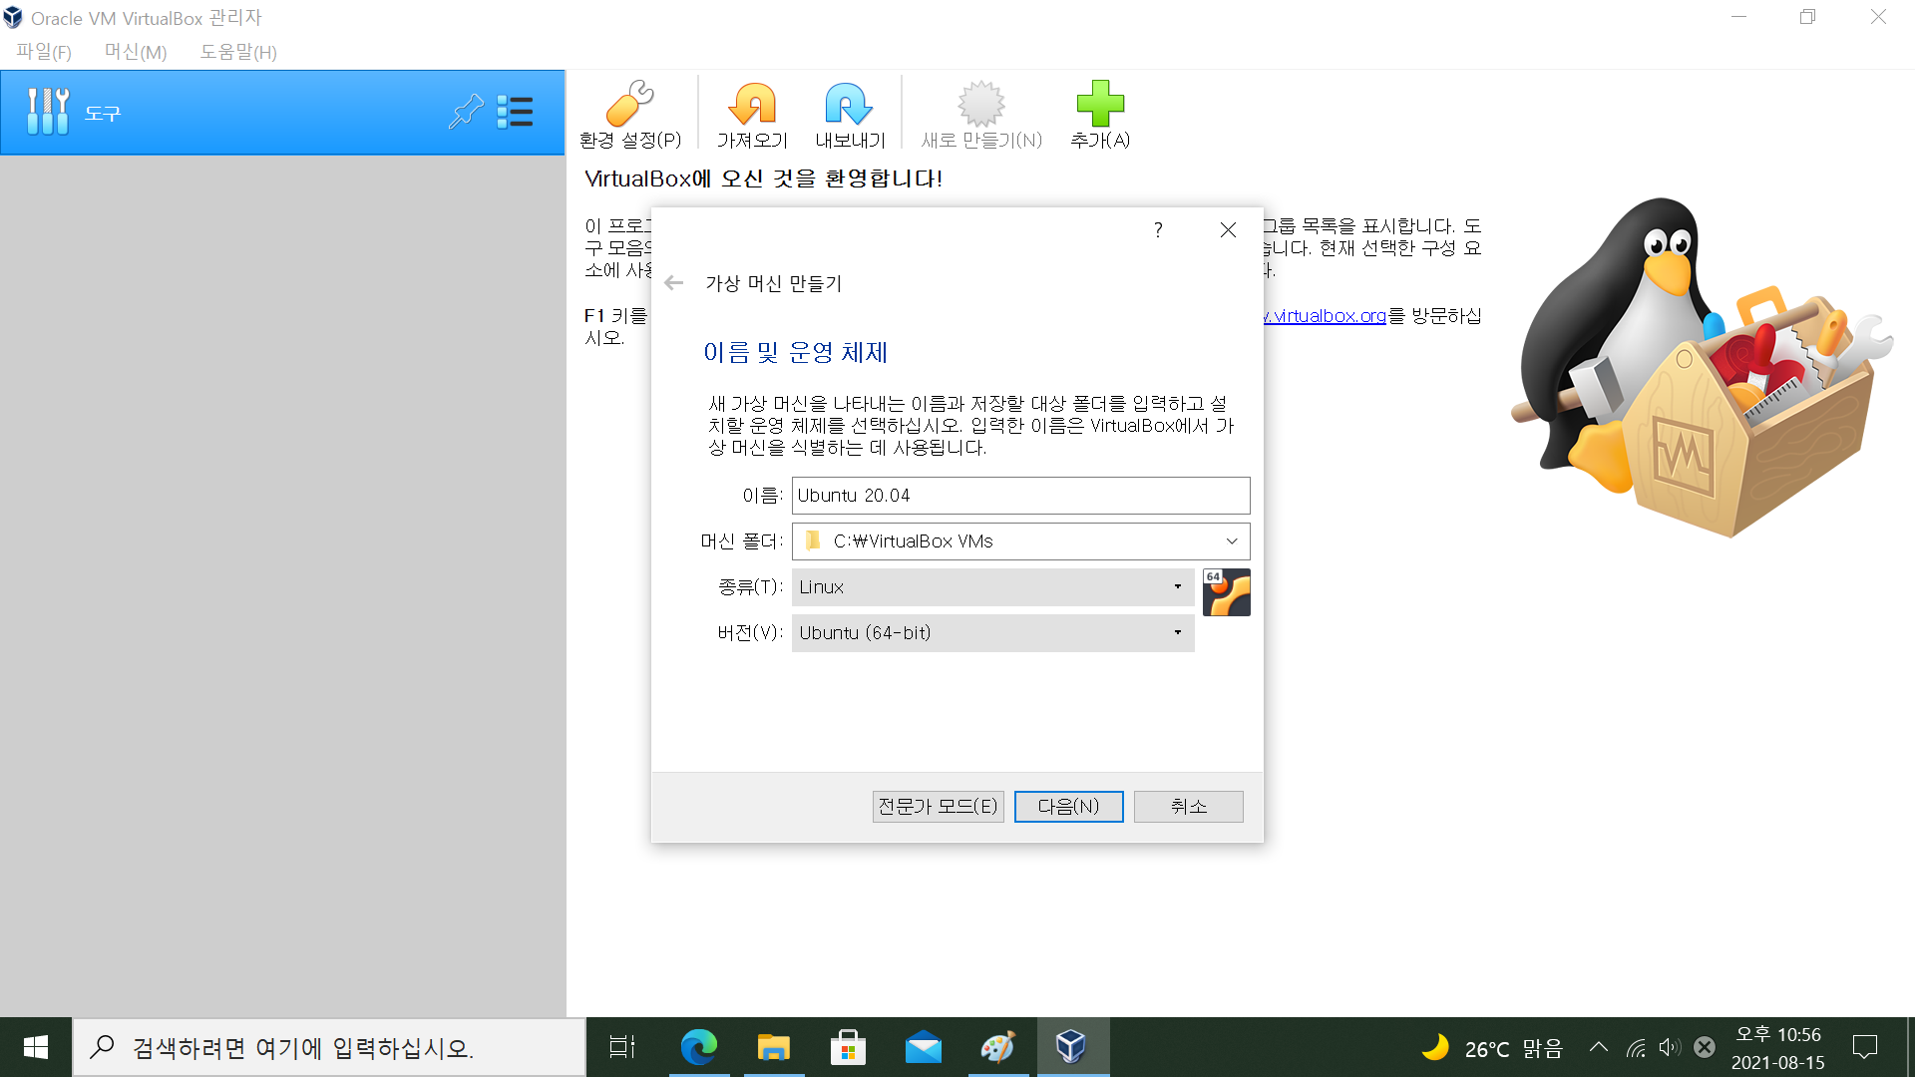Open the notification center icon
1915x1077 pixels.
coord(1865,1047)
